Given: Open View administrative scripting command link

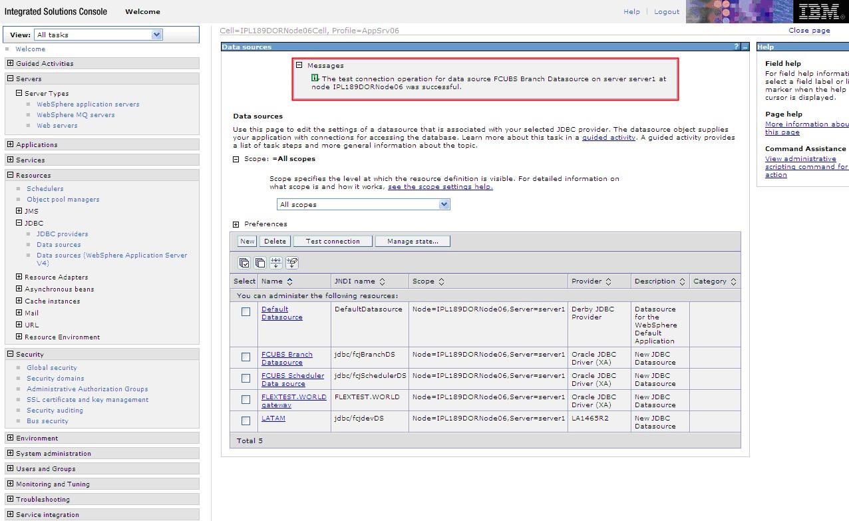Looking at the screenshot, I should tap(806, 166).
